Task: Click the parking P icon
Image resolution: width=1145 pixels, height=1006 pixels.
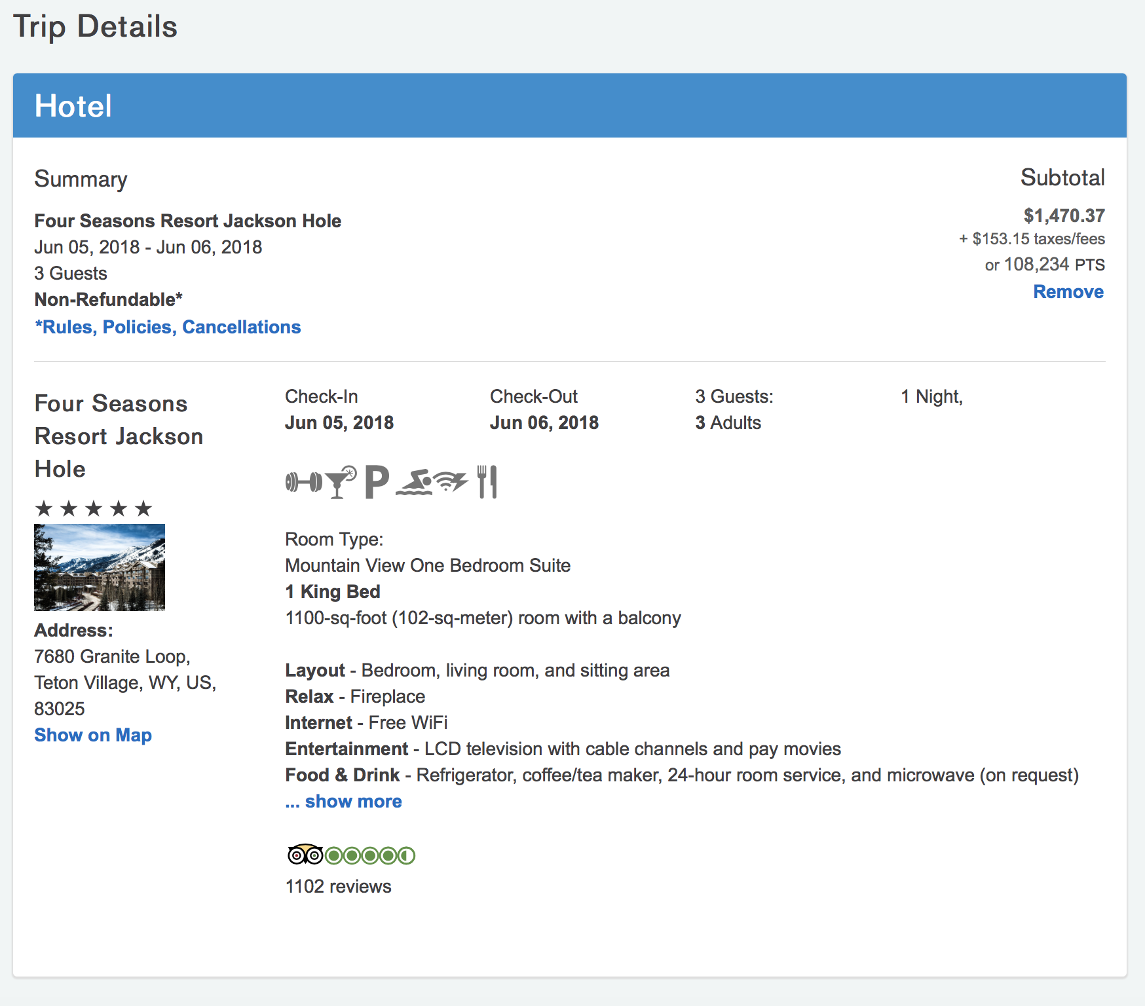Action: (x=377, y=482)
